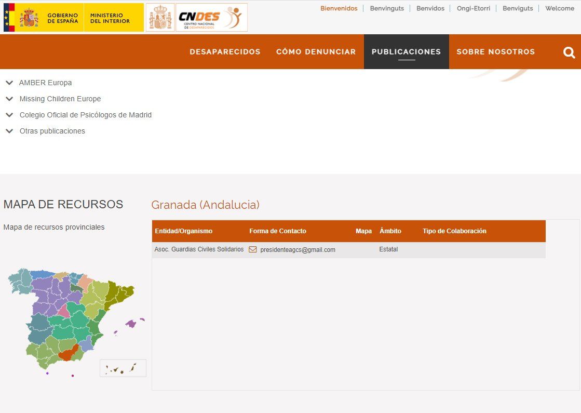The image size is (581, 413).
Task: Open the CÓMO DENUNCIAR menu
Action: coord(316,52)
